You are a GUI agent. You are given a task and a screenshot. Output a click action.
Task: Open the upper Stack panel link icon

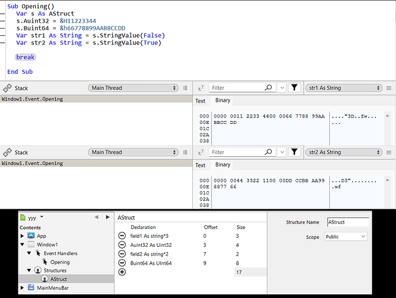(x=7, y=88)
